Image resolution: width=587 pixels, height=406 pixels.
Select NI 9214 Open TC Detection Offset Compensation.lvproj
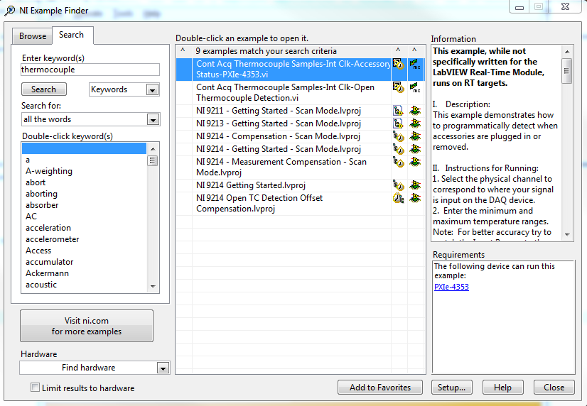(259, 204)
